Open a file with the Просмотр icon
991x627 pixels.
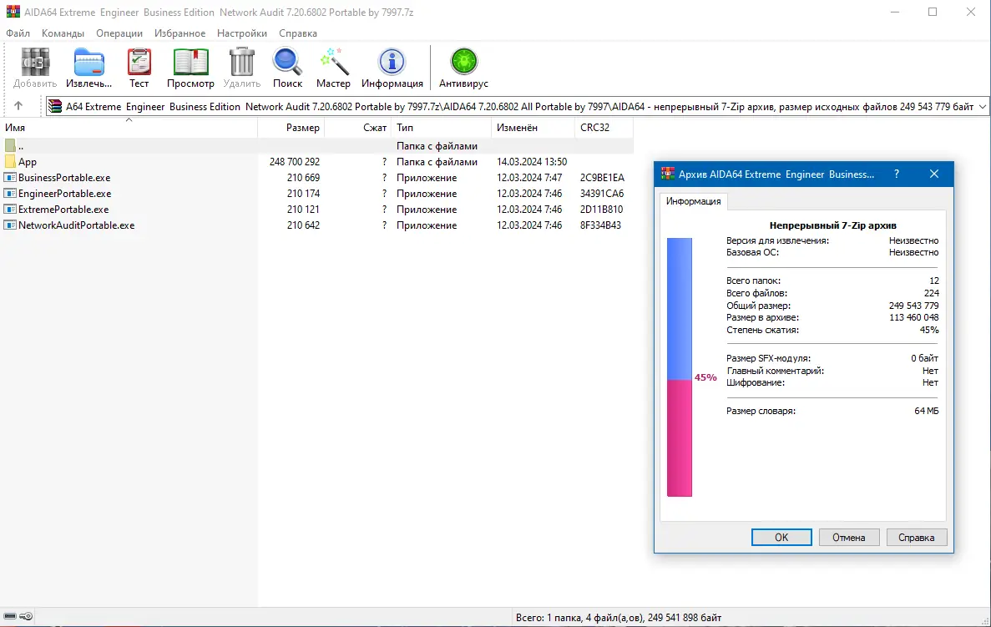[190, 63]
